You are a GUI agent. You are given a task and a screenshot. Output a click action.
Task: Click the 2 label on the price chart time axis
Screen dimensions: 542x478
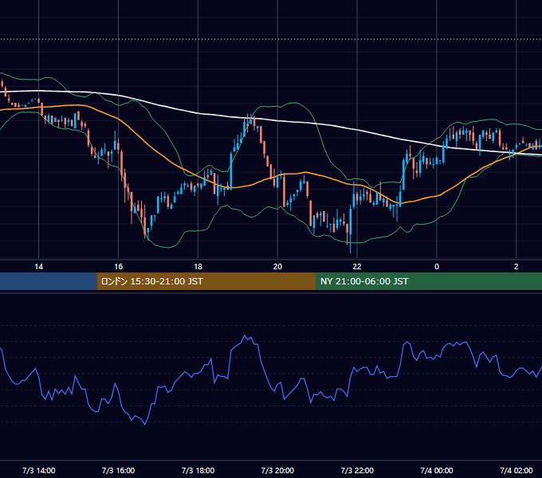click(x=516, y=267)
